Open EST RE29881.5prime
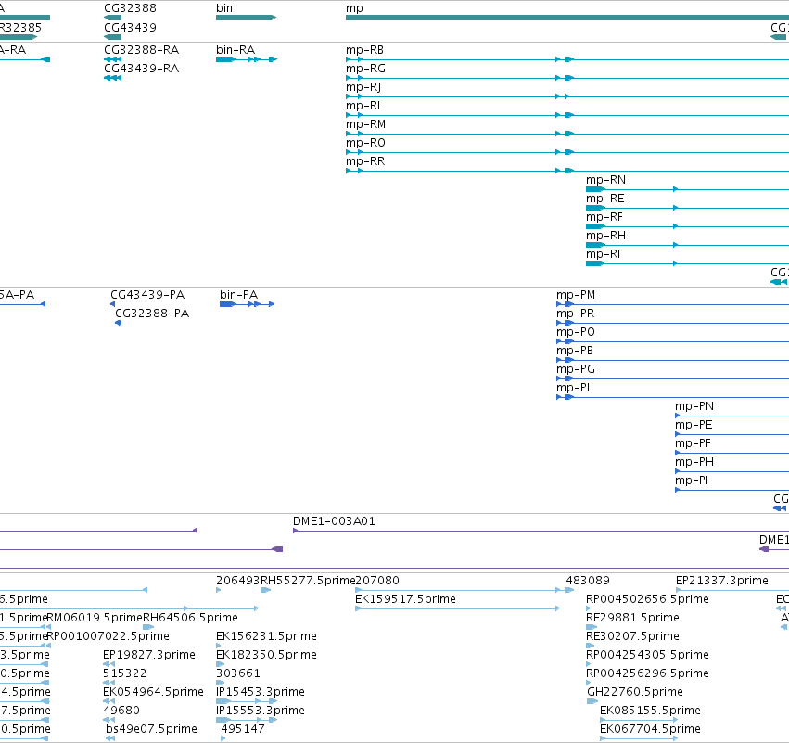 (x=632, y=618)
